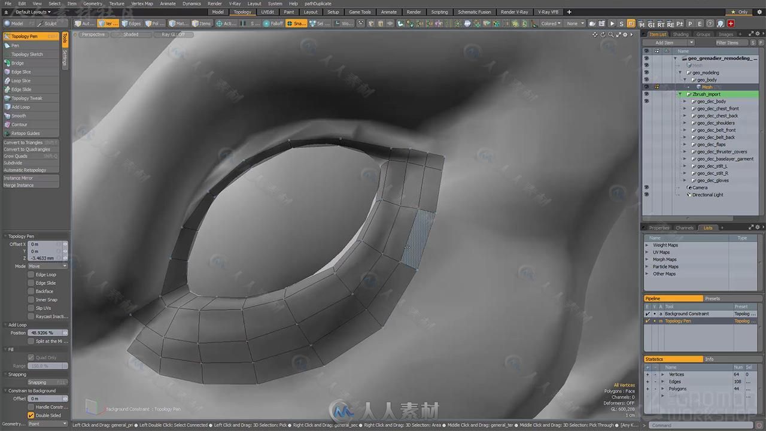Viewport: 766px width, 431px height.
Task: Switch to the Paint layout tab
Action: (289, 12)
